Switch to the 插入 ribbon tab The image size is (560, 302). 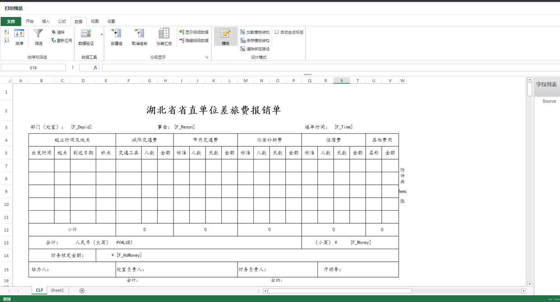click(x=46, y=21)
